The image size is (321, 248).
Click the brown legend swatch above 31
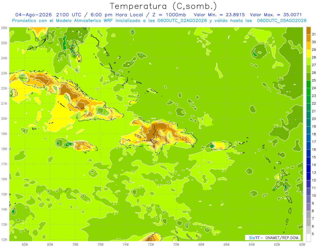click(x=308, y=30)
